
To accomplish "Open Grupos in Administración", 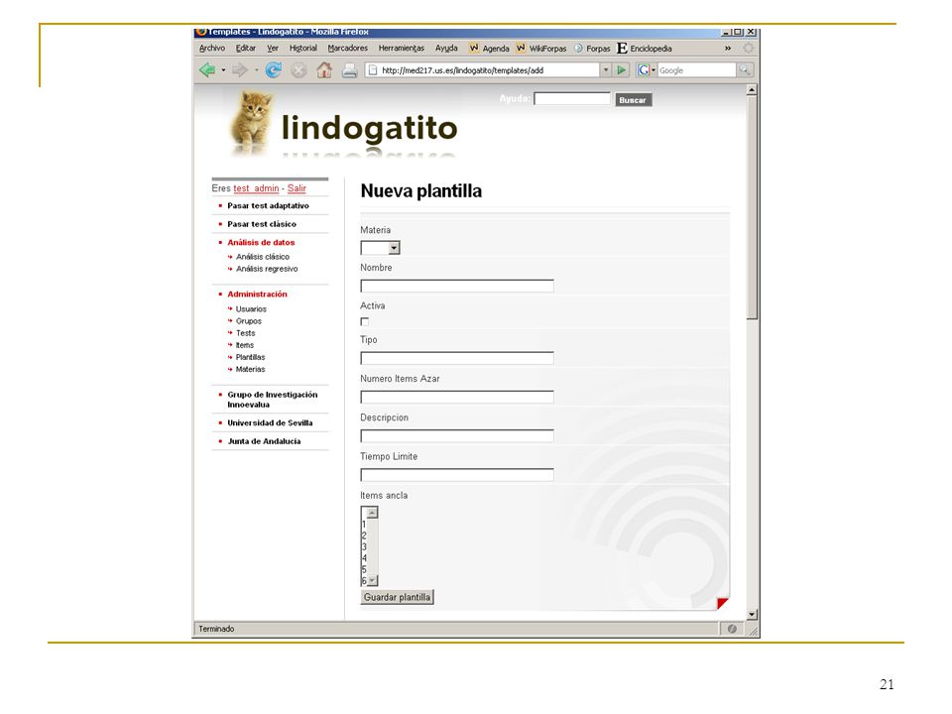I will point(248,321).
